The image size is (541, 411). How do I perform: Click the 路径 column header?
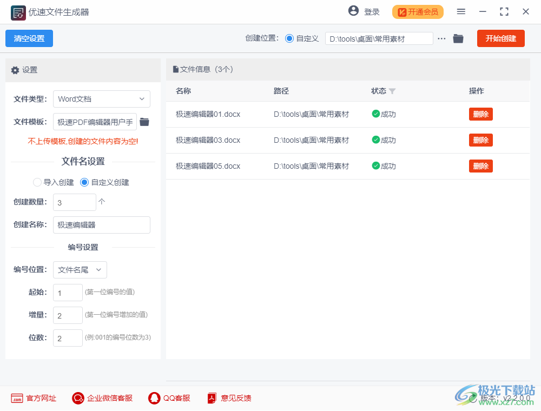(281, 91)
